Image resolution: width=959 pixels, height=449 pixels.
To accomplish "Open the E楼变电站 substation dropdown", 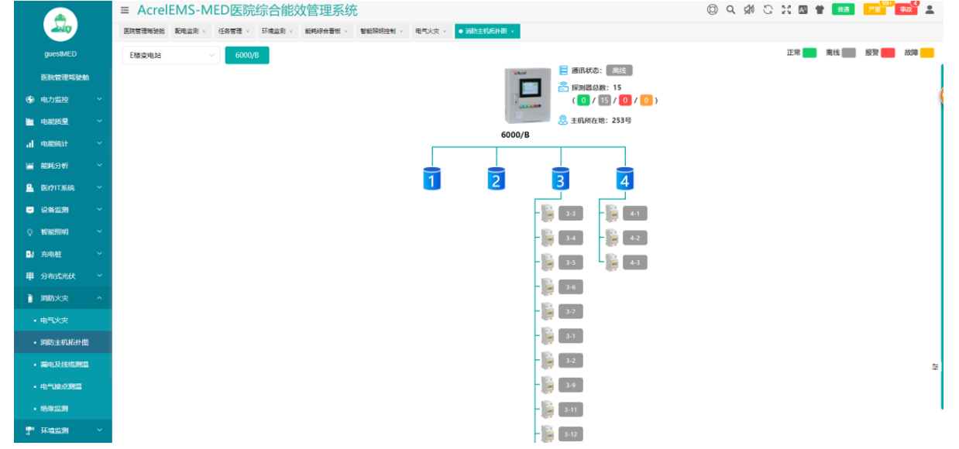I will pyautogui.click(x=170, y=56).
